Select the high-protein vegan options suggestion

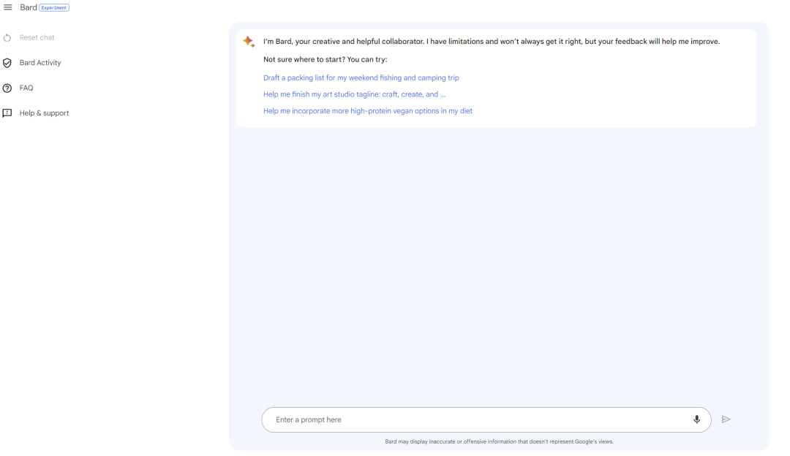(368, 111)
